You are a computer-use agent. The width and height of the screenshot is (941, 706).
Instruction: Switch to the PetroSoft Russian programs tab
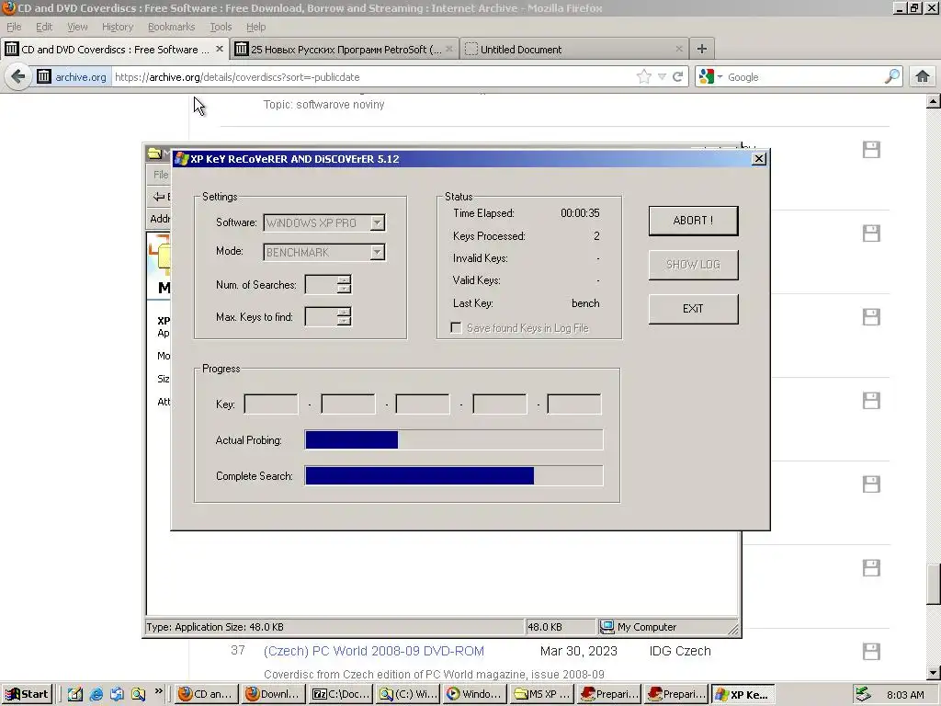click(344, 50)
